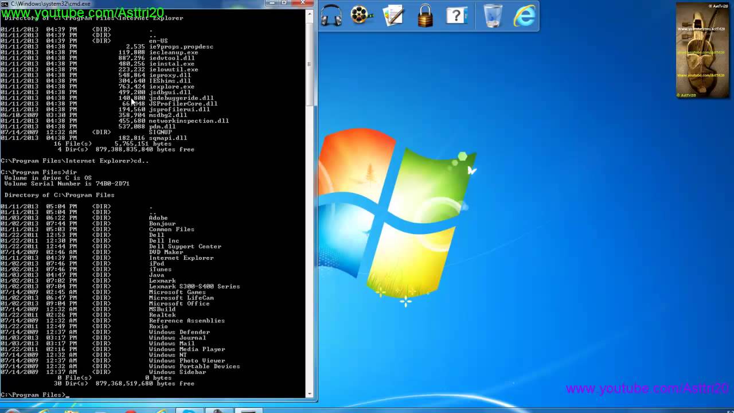Open the notepad with pen dock icon

click(x=393, y=15)
